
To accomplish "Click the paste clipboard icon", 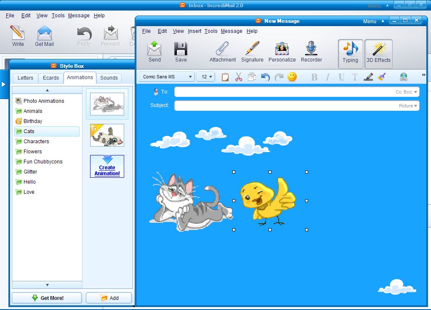I will [225, 77].
